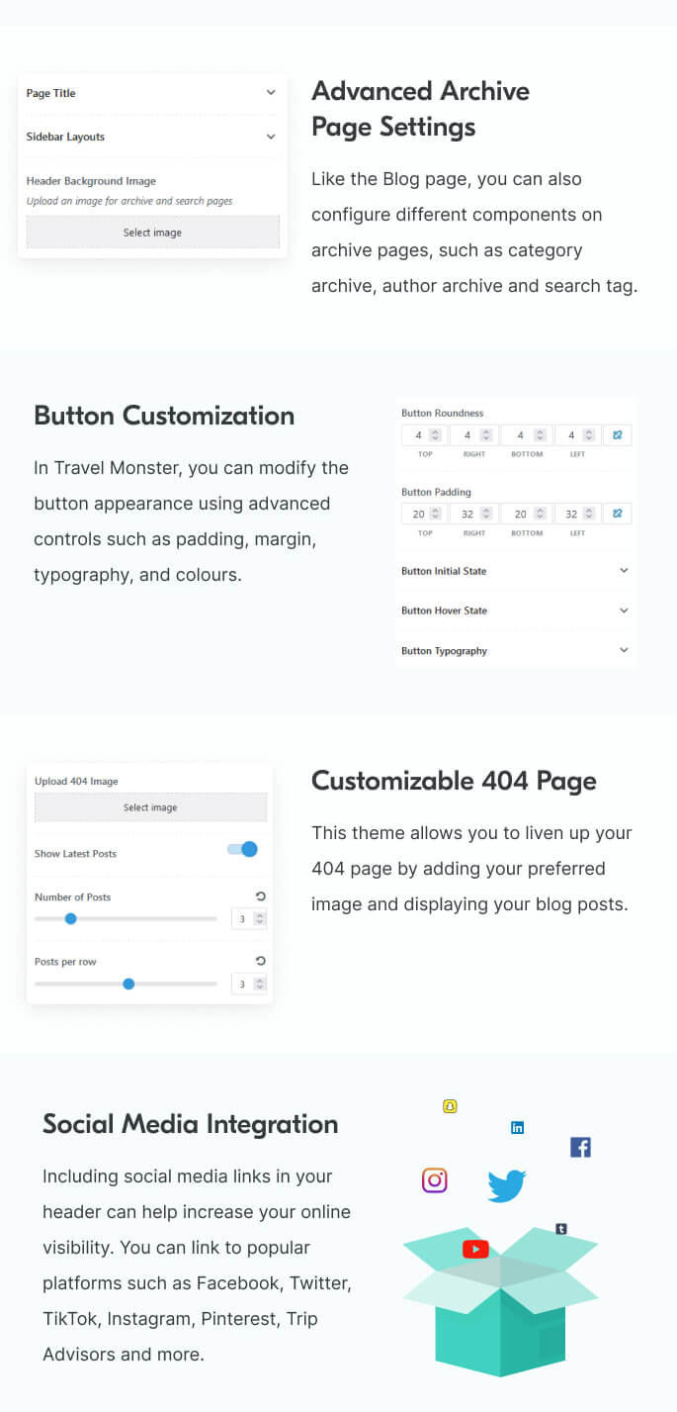Reset the Number of Posts value
The width and height of the screenshot is (677, 1412).
[260, 896]
